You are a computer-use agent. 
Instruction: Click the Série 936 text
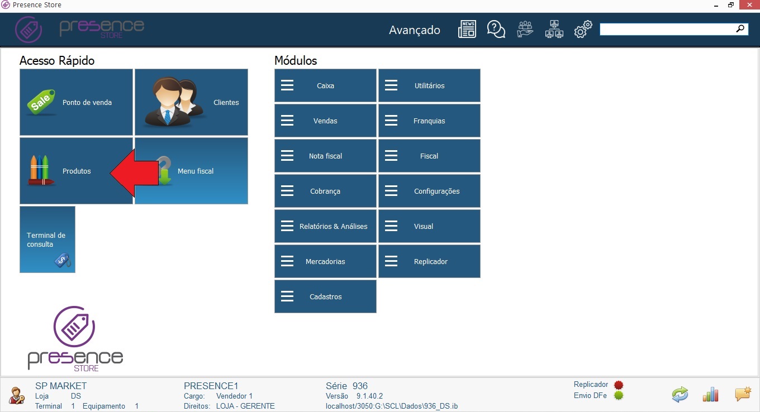pyautogui.click(x=346, y=386)
